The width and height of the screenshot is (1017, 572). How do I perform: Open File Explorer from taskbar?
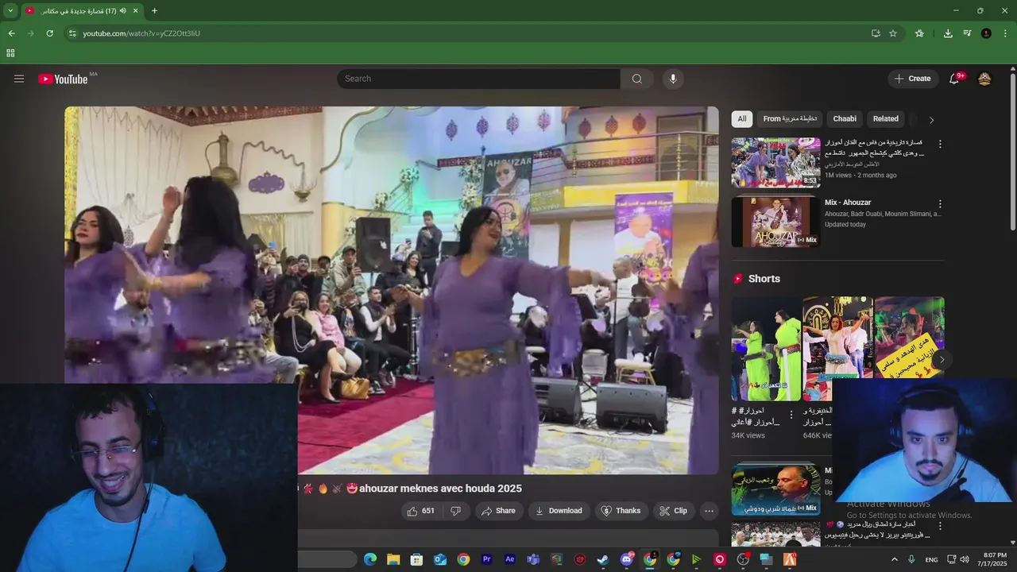click(393, 559)
